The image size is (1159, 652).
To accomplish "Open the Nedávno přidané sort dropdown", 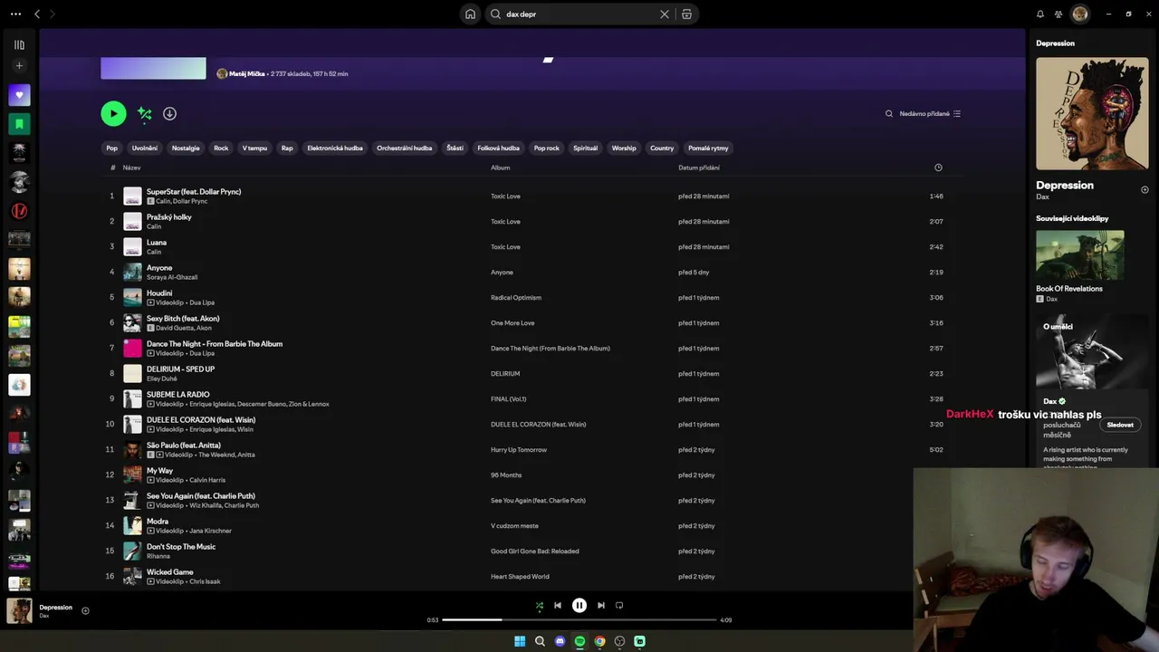I will (930, 114).
